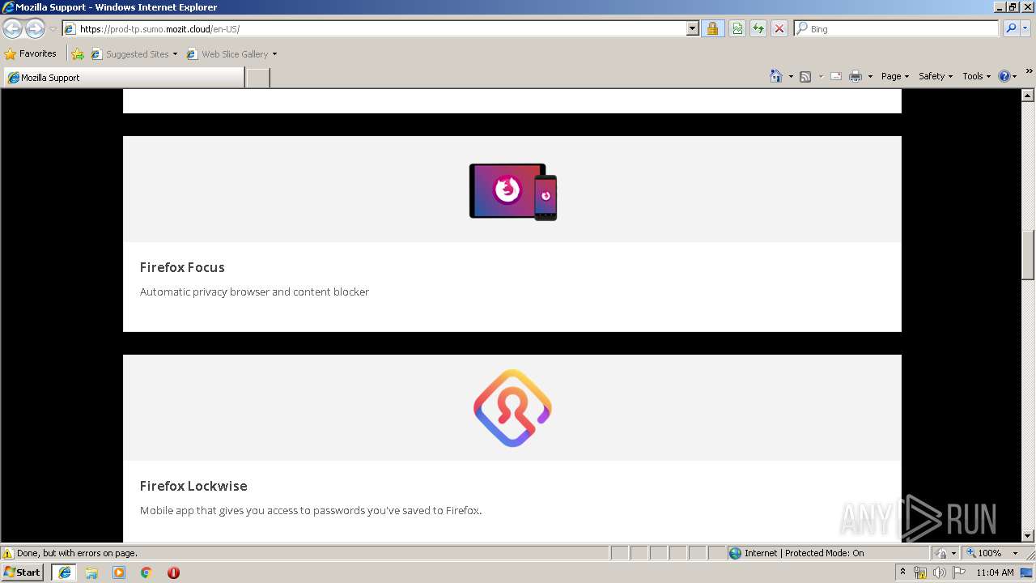The width and height of the screenshot is (1036, 583).
Task: Click Firefox Focus product image
Action: pos(513,192)
